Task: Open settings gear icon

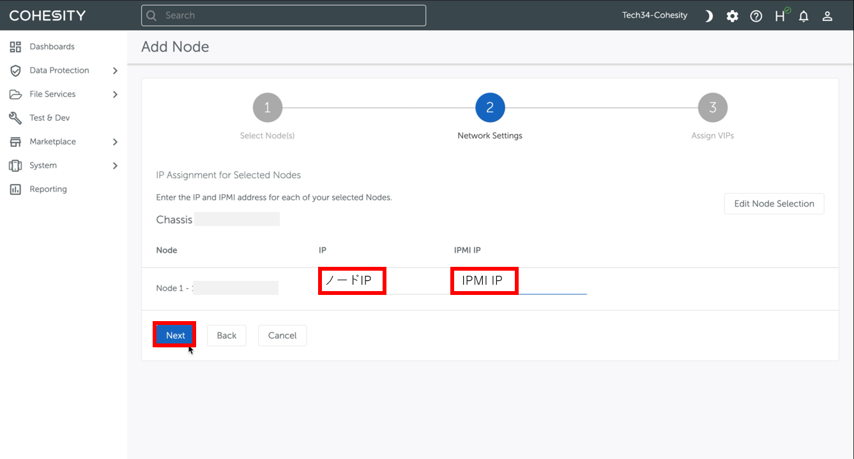Action: pyautogui.click(x=732, y=16)
